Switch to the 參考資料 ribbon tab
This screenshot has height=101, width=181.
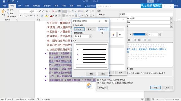47,6
